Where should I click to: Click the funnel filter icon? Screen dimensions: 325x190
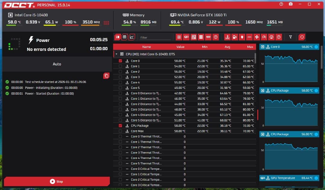pos(290,37)
